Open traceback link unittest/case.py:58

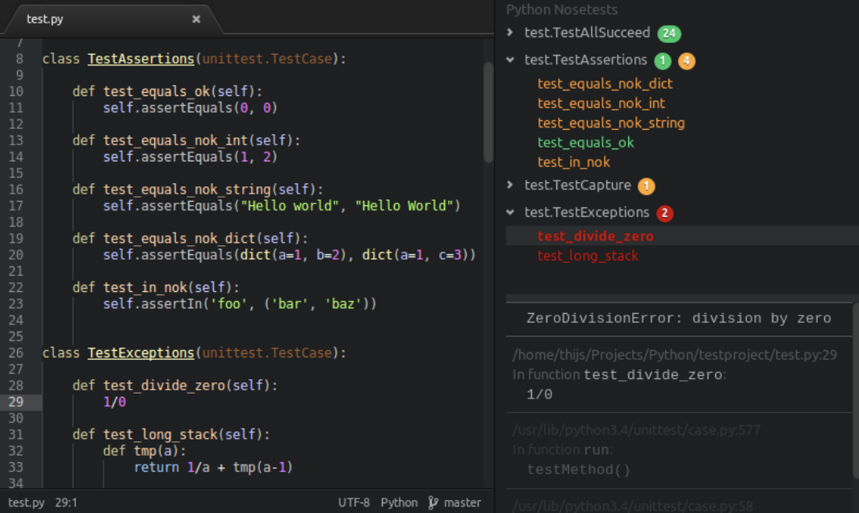tap(632, 506)
